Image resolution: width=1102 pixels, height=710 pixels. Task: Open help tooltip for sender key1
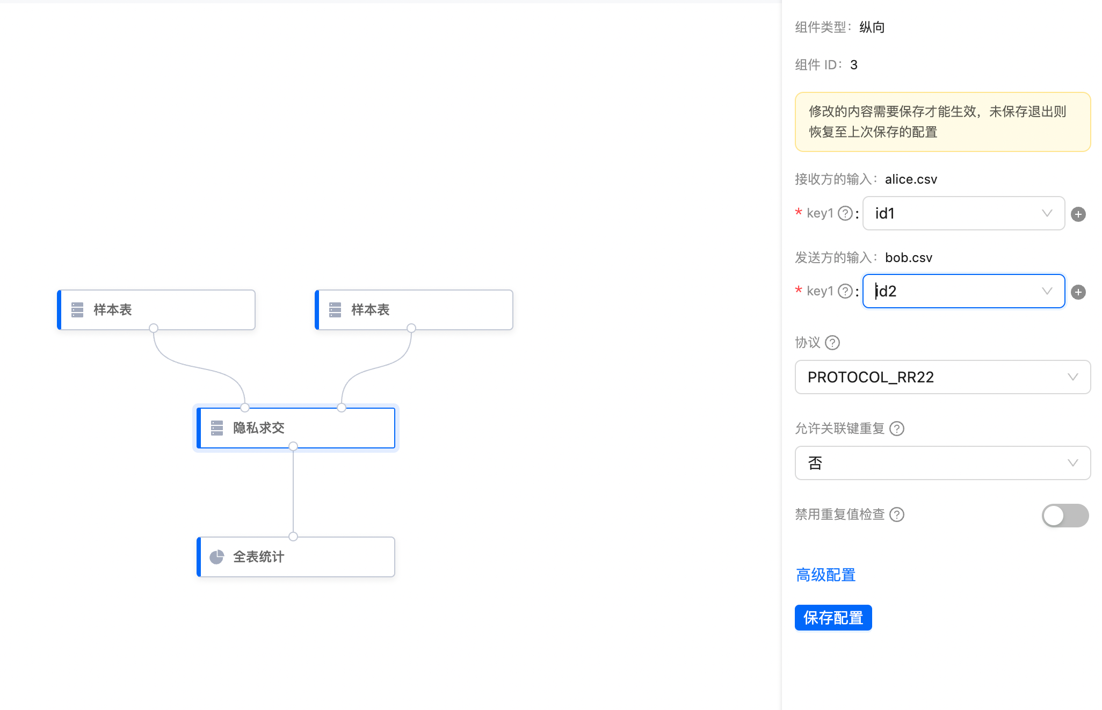point(845,291)
